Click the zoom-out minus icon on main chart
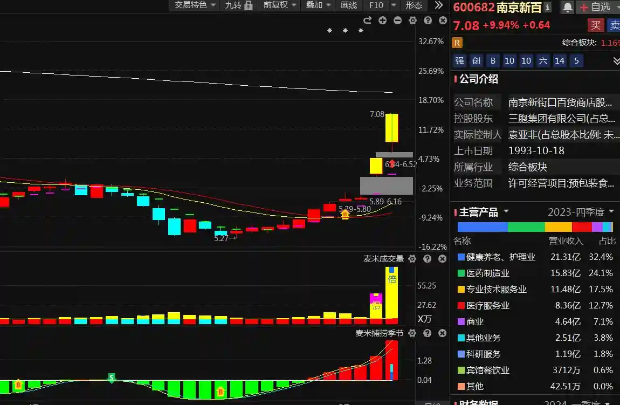The width and height of the screenshot is (620, 405). [x=398, y=20]
